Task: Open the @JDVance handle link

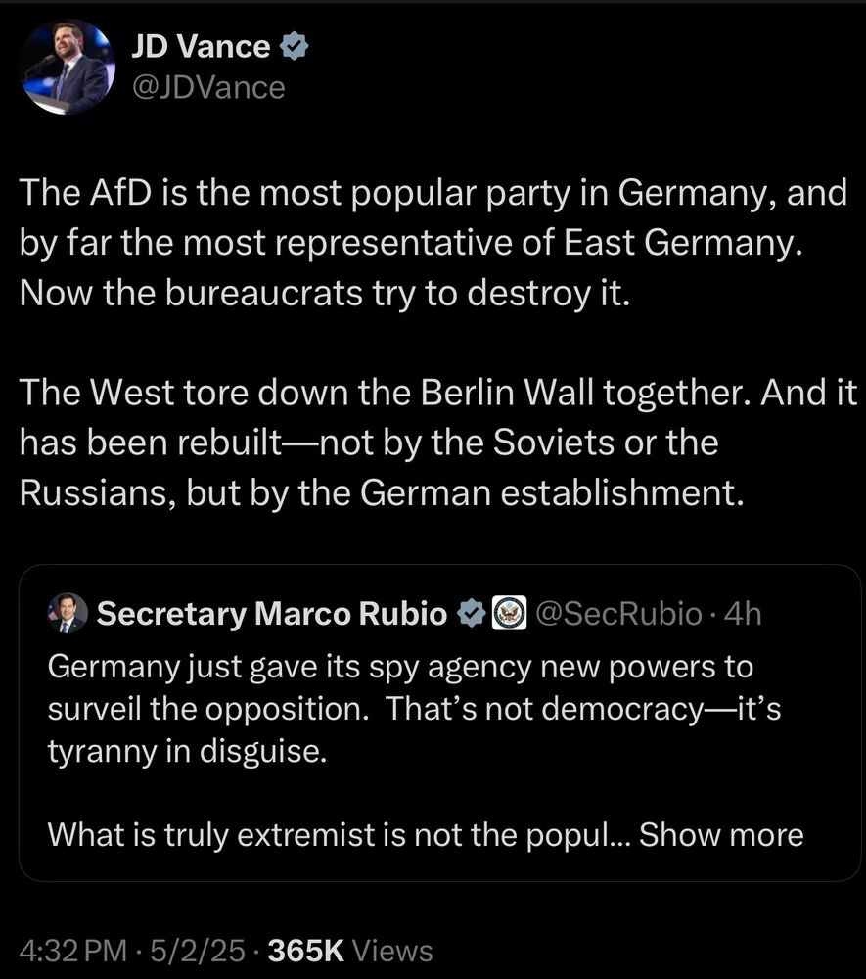Action: [208, 88]
